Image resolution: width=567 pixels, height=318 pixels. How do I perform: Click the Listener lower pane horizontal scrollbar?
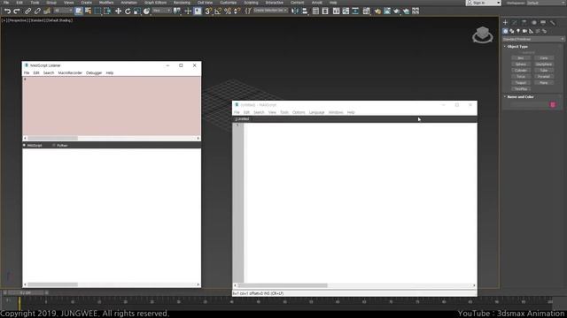(112, 284)
